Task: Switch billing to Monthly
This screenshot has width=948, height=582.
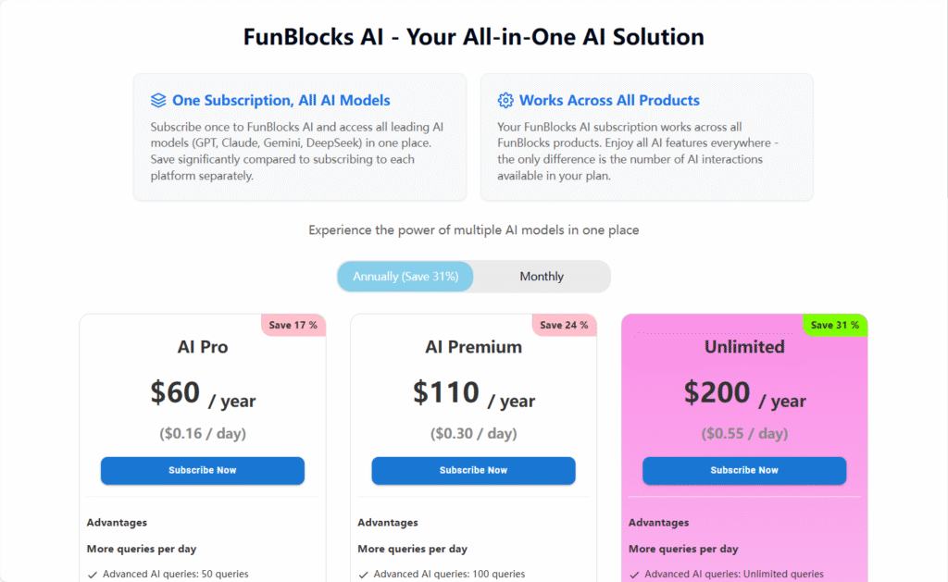Action: 542,276
